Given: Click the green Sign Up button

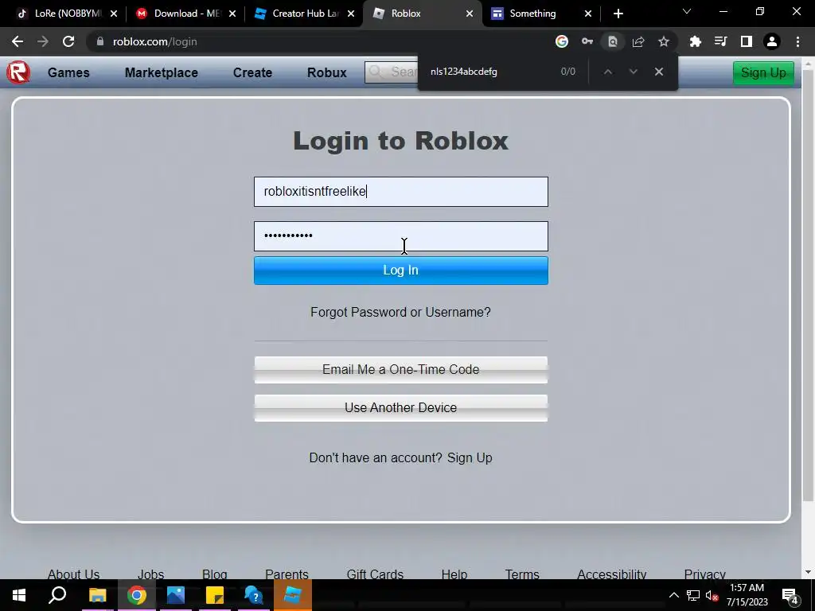Looking at the screenshot, I should pyautogui.click(x=763, y=72).
